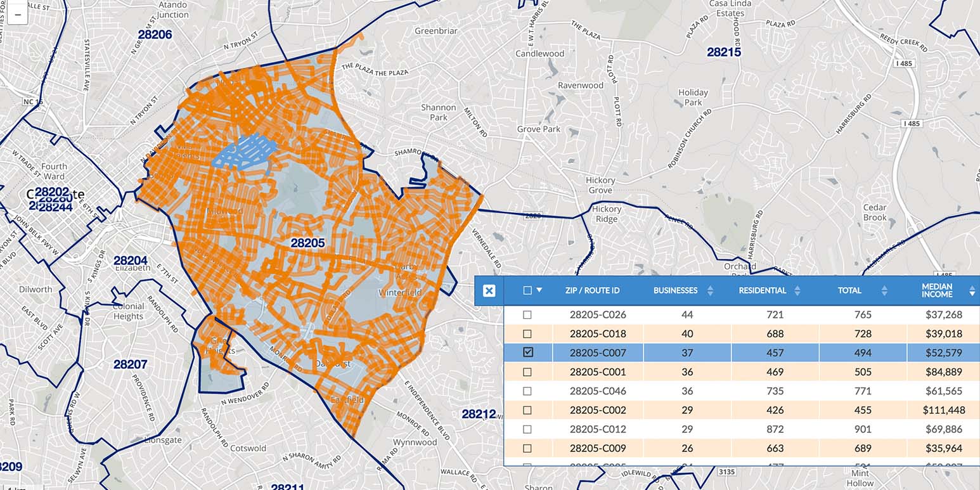Sort table by Businesses column arrows
This screenshot has height=490, width=980.
[710, 291]
